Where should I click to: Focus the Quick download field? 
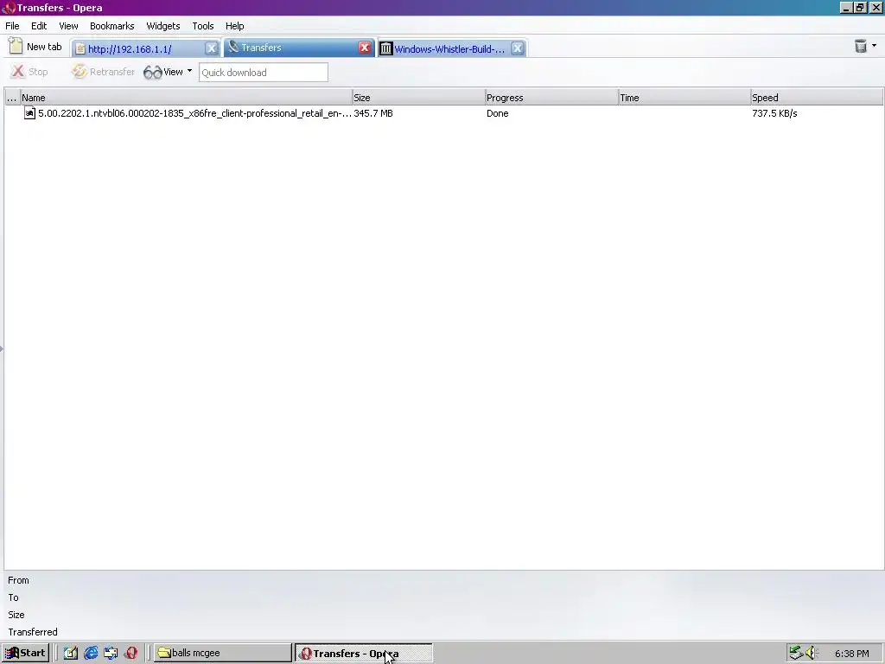pos(263,73)
